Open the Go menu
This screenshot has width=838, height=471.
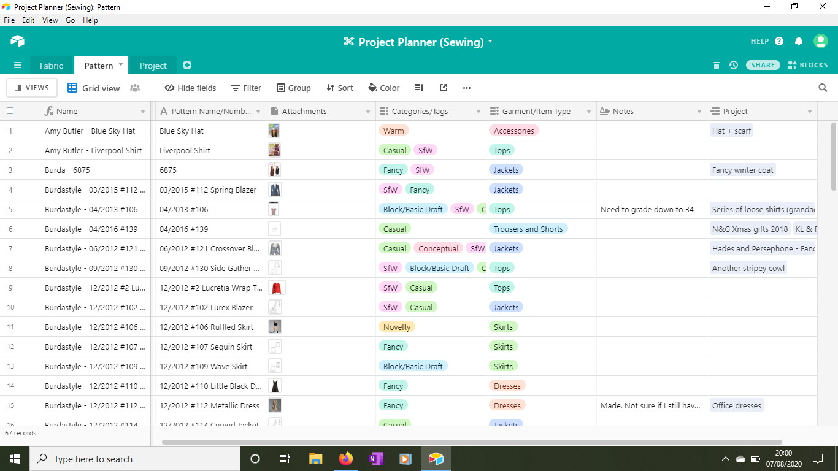coord(71,20)
